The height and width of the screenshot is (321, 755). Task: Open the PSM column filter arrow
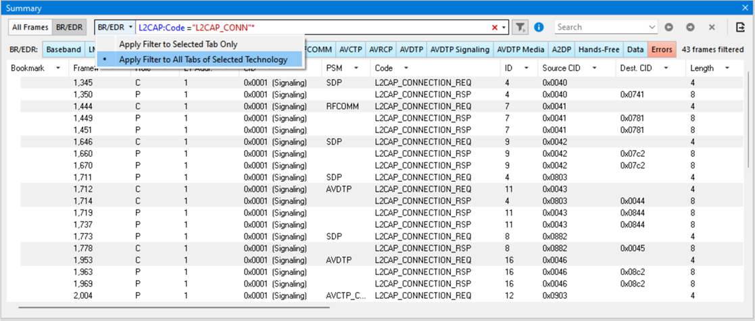356,68
